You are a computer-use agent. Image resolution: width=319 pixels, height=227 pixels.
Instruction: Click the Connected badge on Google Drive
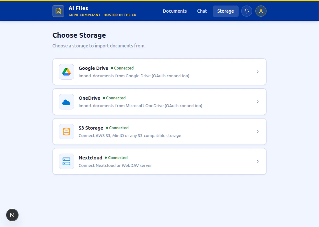point(123,68)
